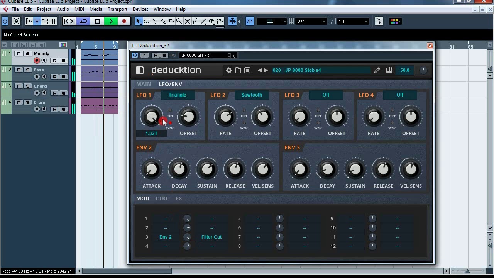The width and height of the screenshot is (494, 278).
Task: Select the Range Selection tool
Action: pyautogui.click(x=147, y=21)
